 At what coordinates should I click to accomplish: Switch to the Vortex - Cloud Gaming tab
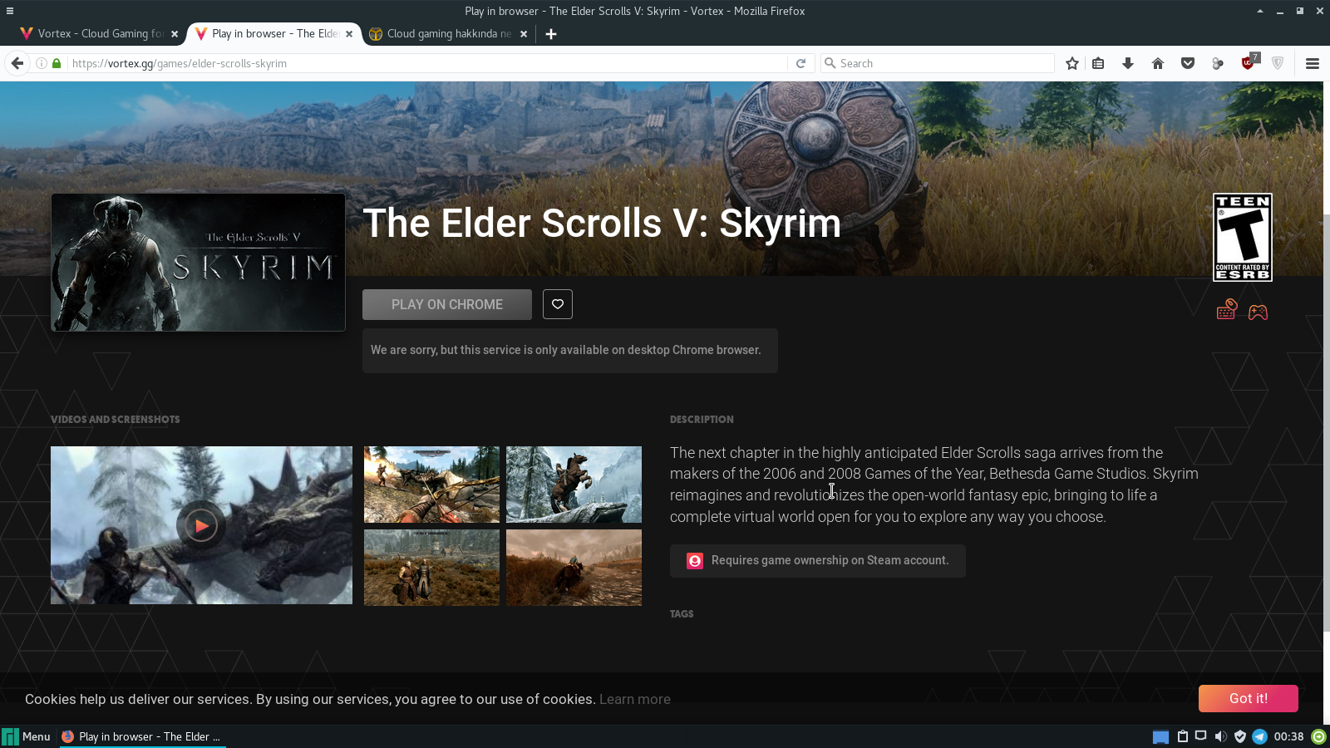tap(99, 34)
